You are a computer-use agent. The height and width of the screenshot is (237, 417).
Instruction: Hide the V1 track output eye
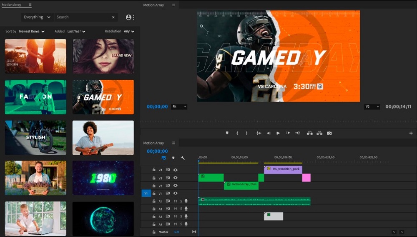[x=175, y=193]
